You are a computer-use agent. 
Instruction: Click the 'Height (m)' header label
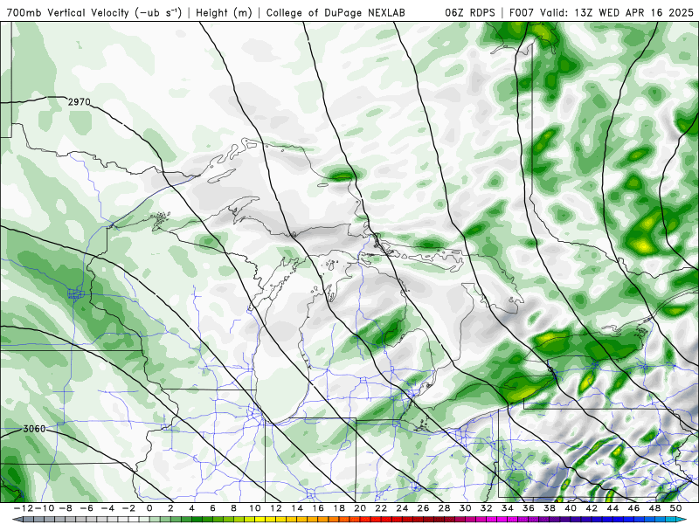225,12
